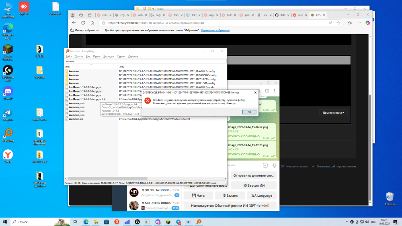This screenshot has width=402, height=226.
Task: Toggle the Telegram side panel icon
Action: tap(267, 91)
